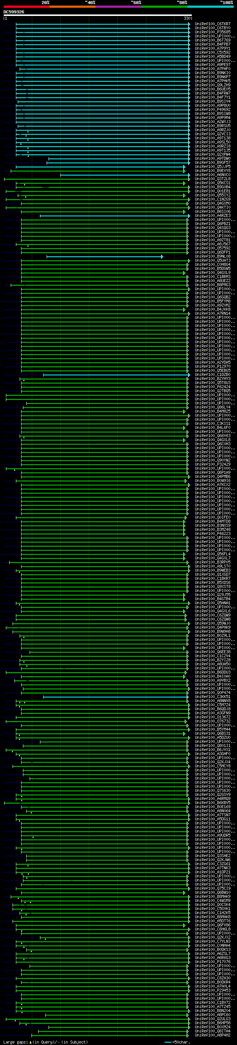Screen dimensions: 237x1045
Task: Select hit label UniRef100_A1DP21
Action: click(213, 872)
